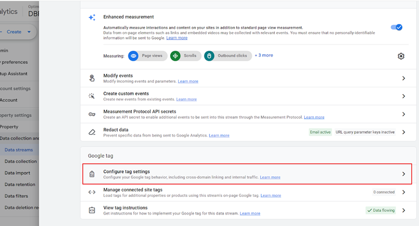Open Redact data title
Screen dimensions: 419x226
pyautogui.click(x=116, y=130)
